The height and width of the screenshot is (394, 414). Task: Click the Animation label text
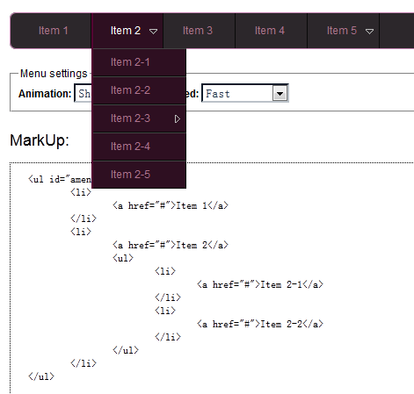pos(45,94)
